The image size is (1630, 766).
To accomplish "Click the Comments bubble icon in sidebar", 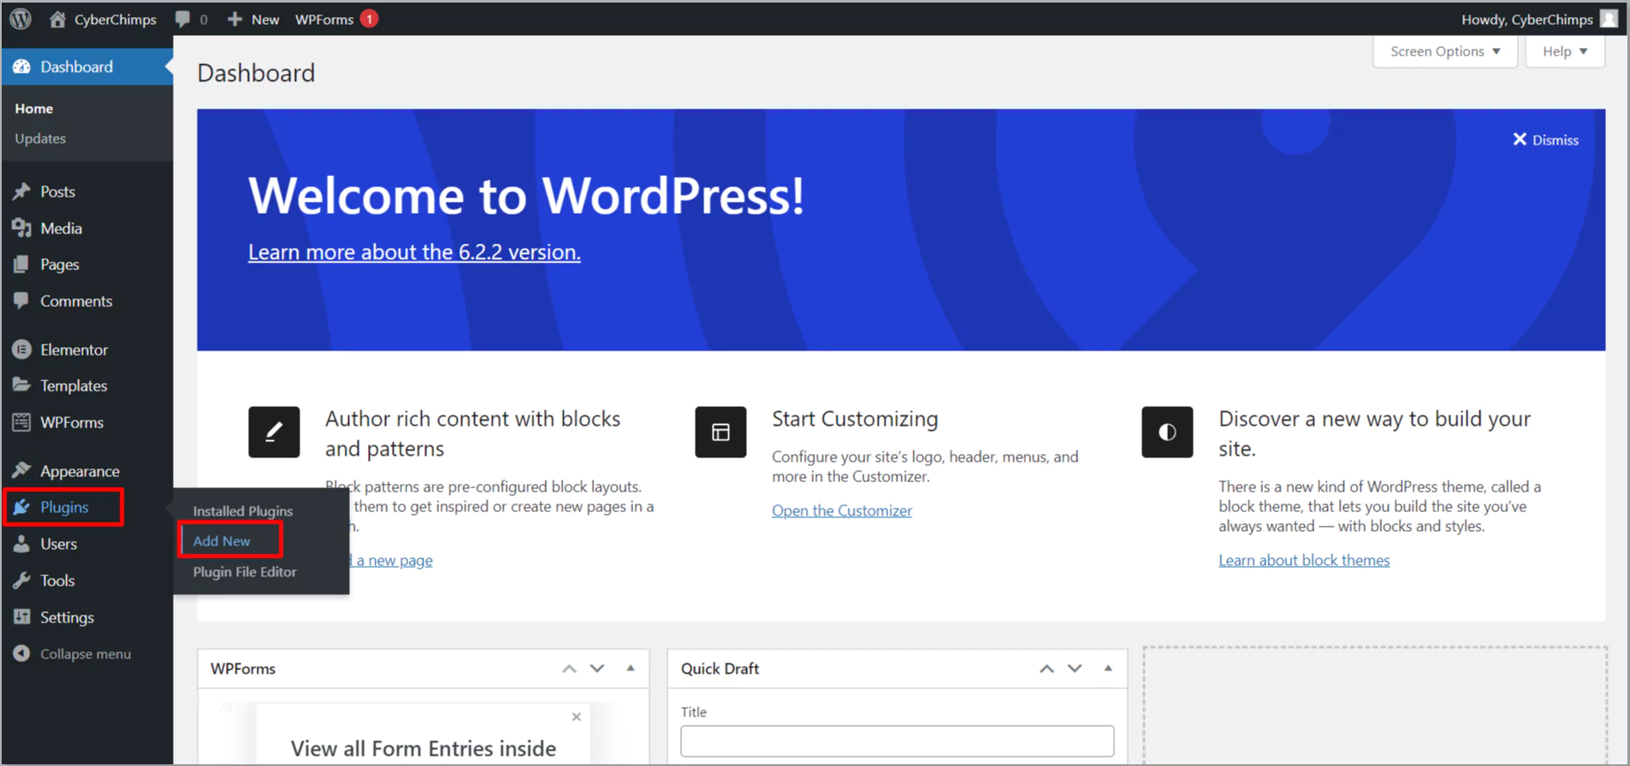I will coord(21,300).
